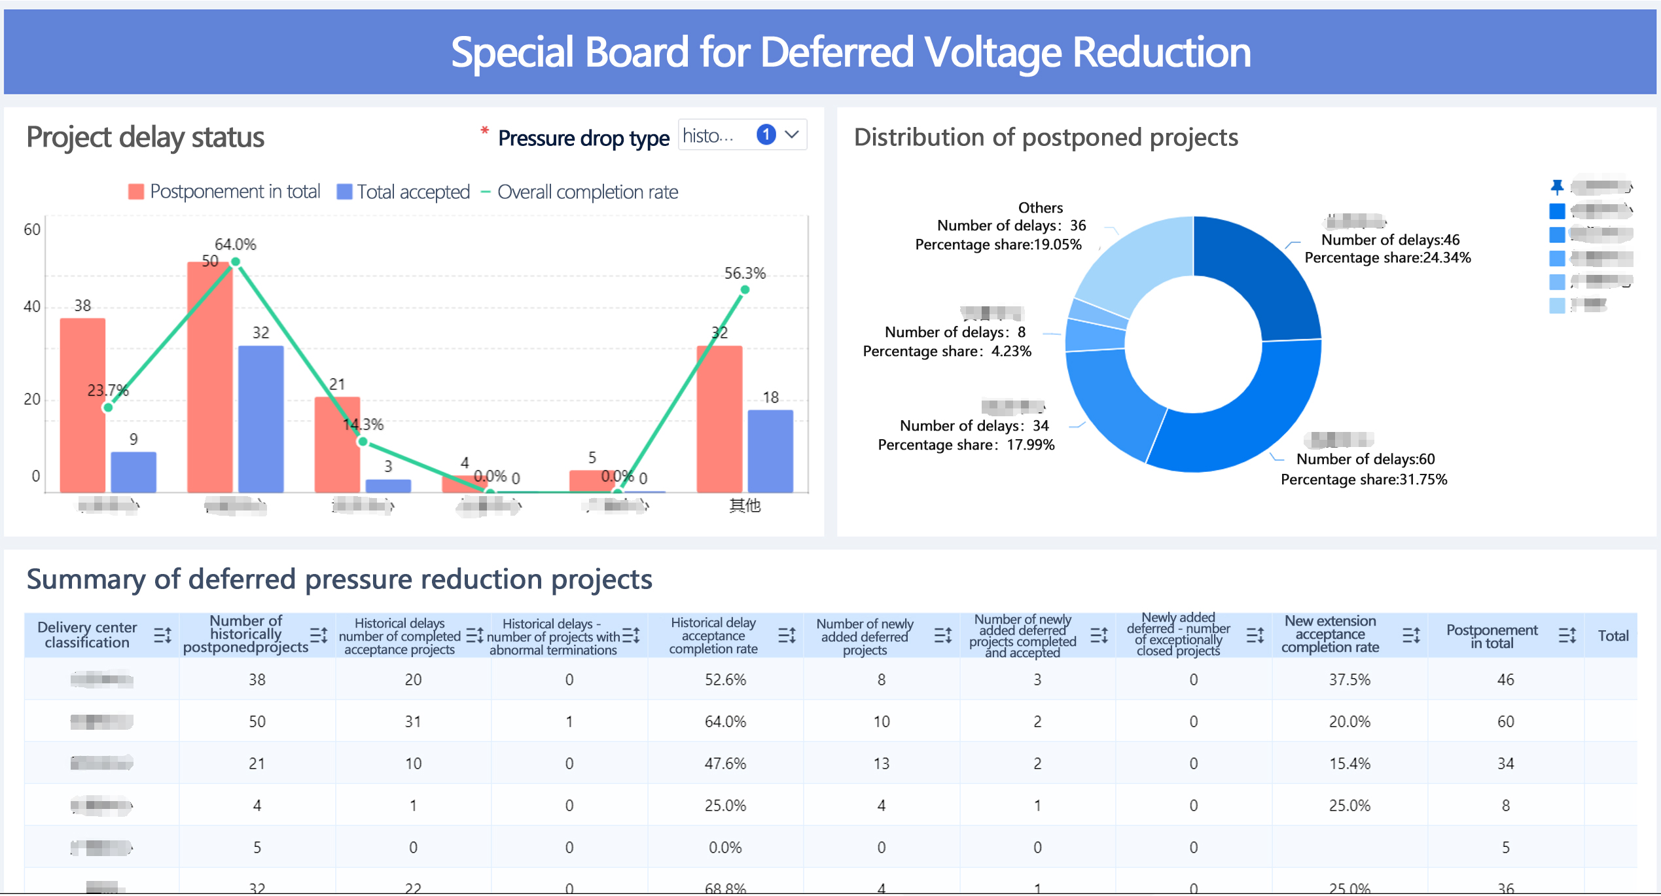
Task: Sort Number of newly added deferred projects
Action: click(942, 635)
